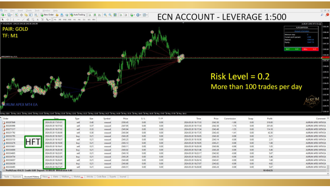Select the M1 timeframe button
The image size is (330, 188).
coord(55,20)
